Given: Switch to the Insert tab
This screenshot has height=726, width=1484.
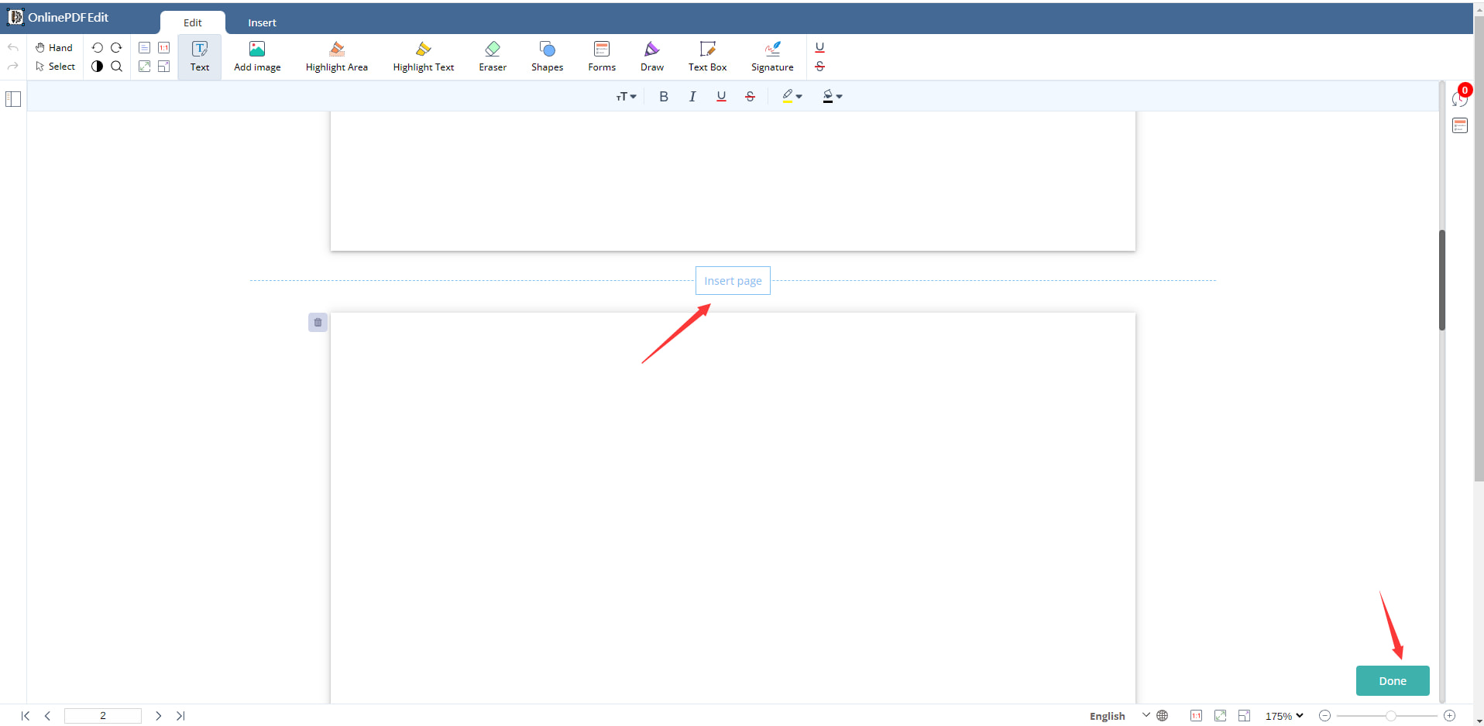Looking at the screenshot, I should [x=262, y=22].
